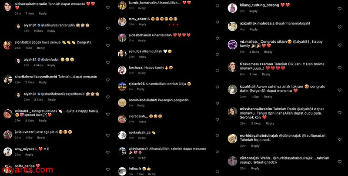Reply to sharifahnorlizasyedhamid's comment
Viewport: 348px width, 176px height.
point(43,82)
